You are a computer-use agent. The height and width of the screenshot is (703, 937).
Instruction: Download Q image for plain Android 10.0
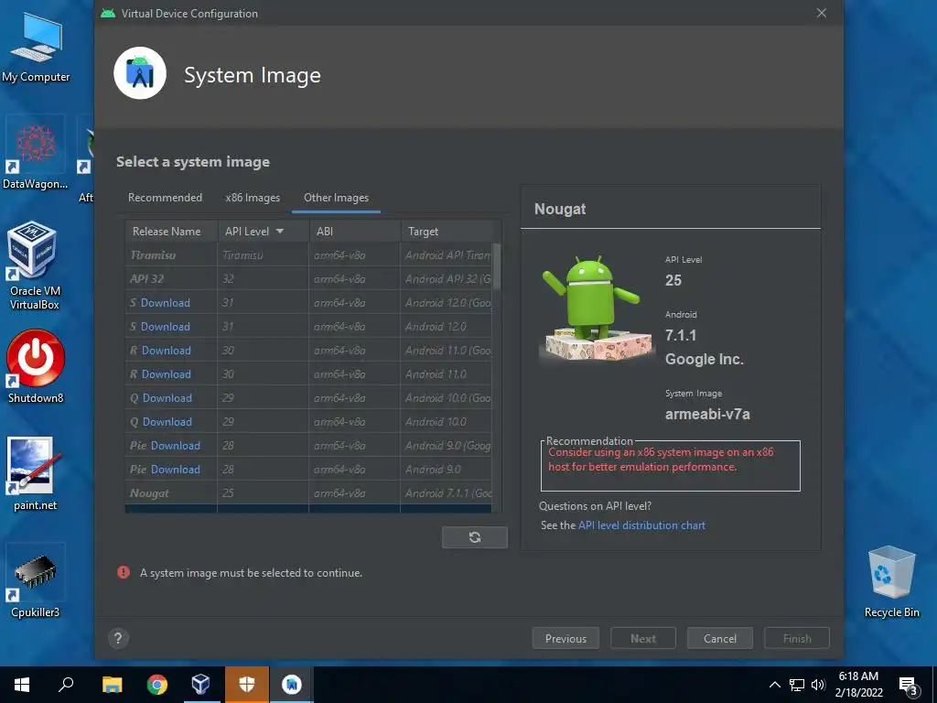tap(167, 422)
